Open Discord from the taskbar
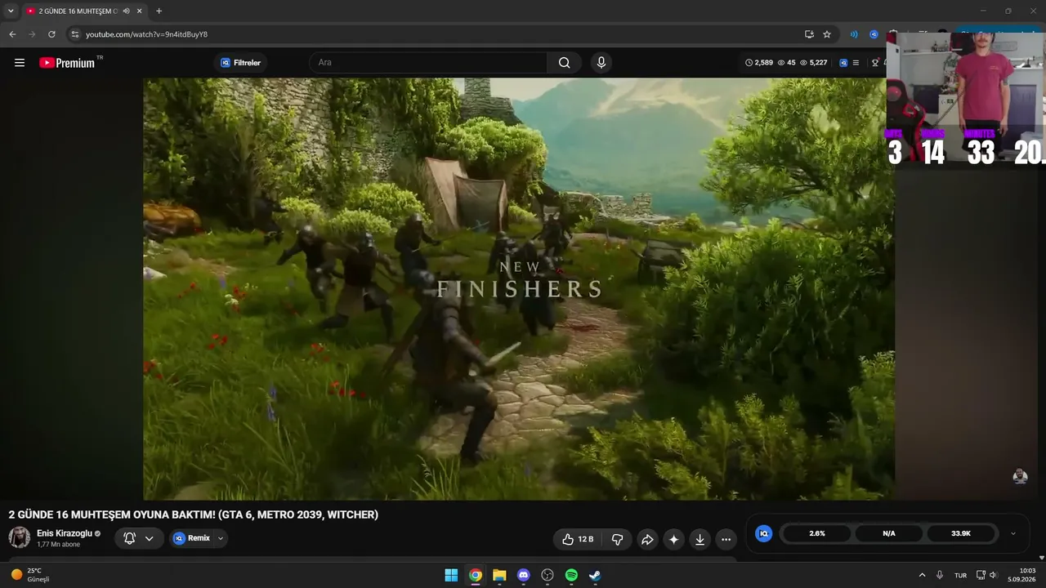 pyautogui.click(x=523, y=575)
